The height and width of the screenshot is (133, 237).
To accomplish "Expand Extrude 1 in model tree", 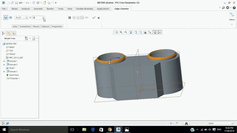I will coord(4,61).
